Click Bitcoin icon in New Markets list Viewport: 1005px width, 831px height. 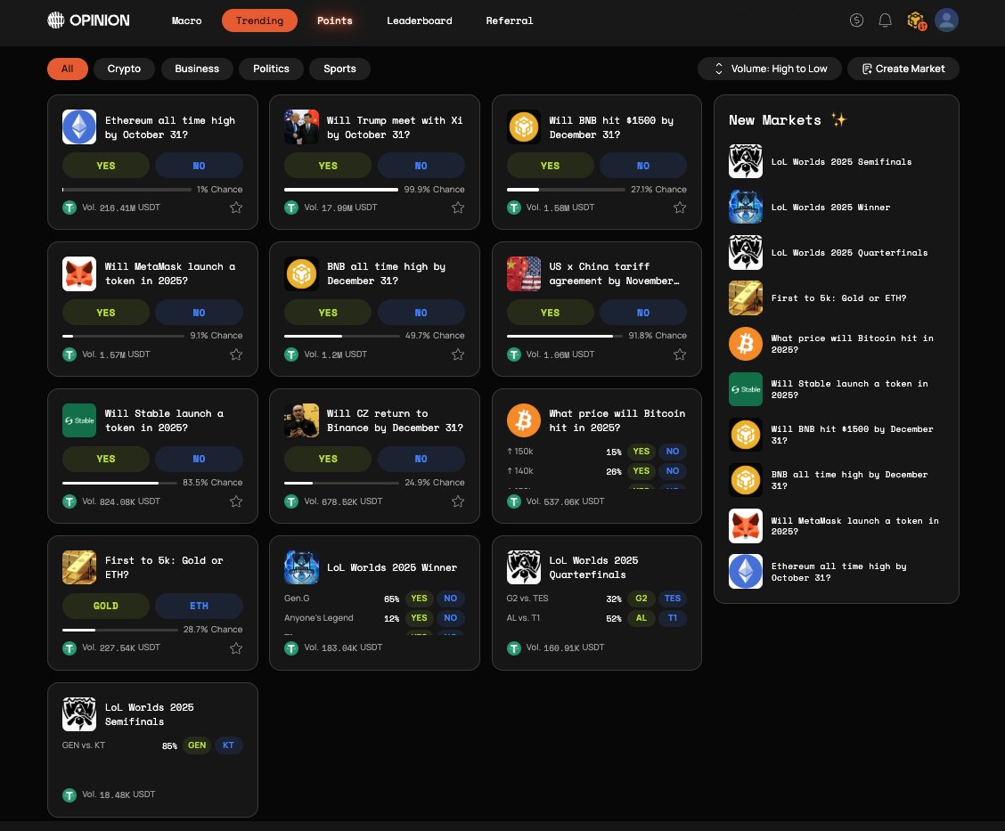[746, 344]
